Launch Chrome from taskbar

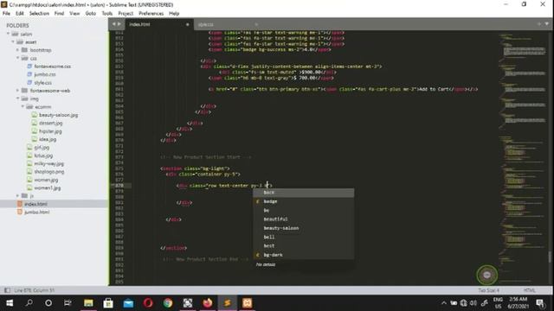[168, 303]
